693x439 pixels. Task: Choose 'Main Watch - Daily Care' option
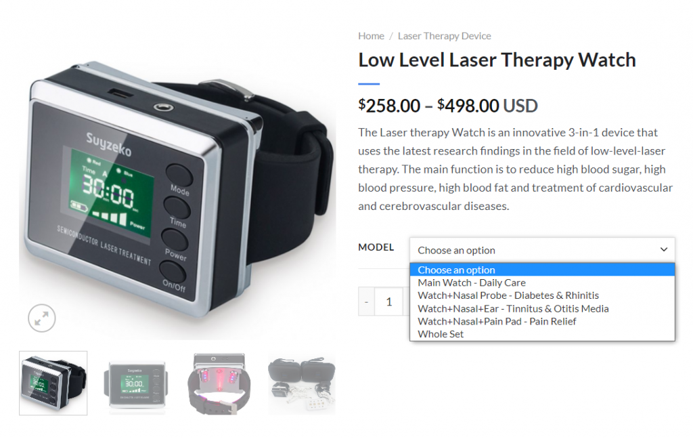(x=542, y=283)
